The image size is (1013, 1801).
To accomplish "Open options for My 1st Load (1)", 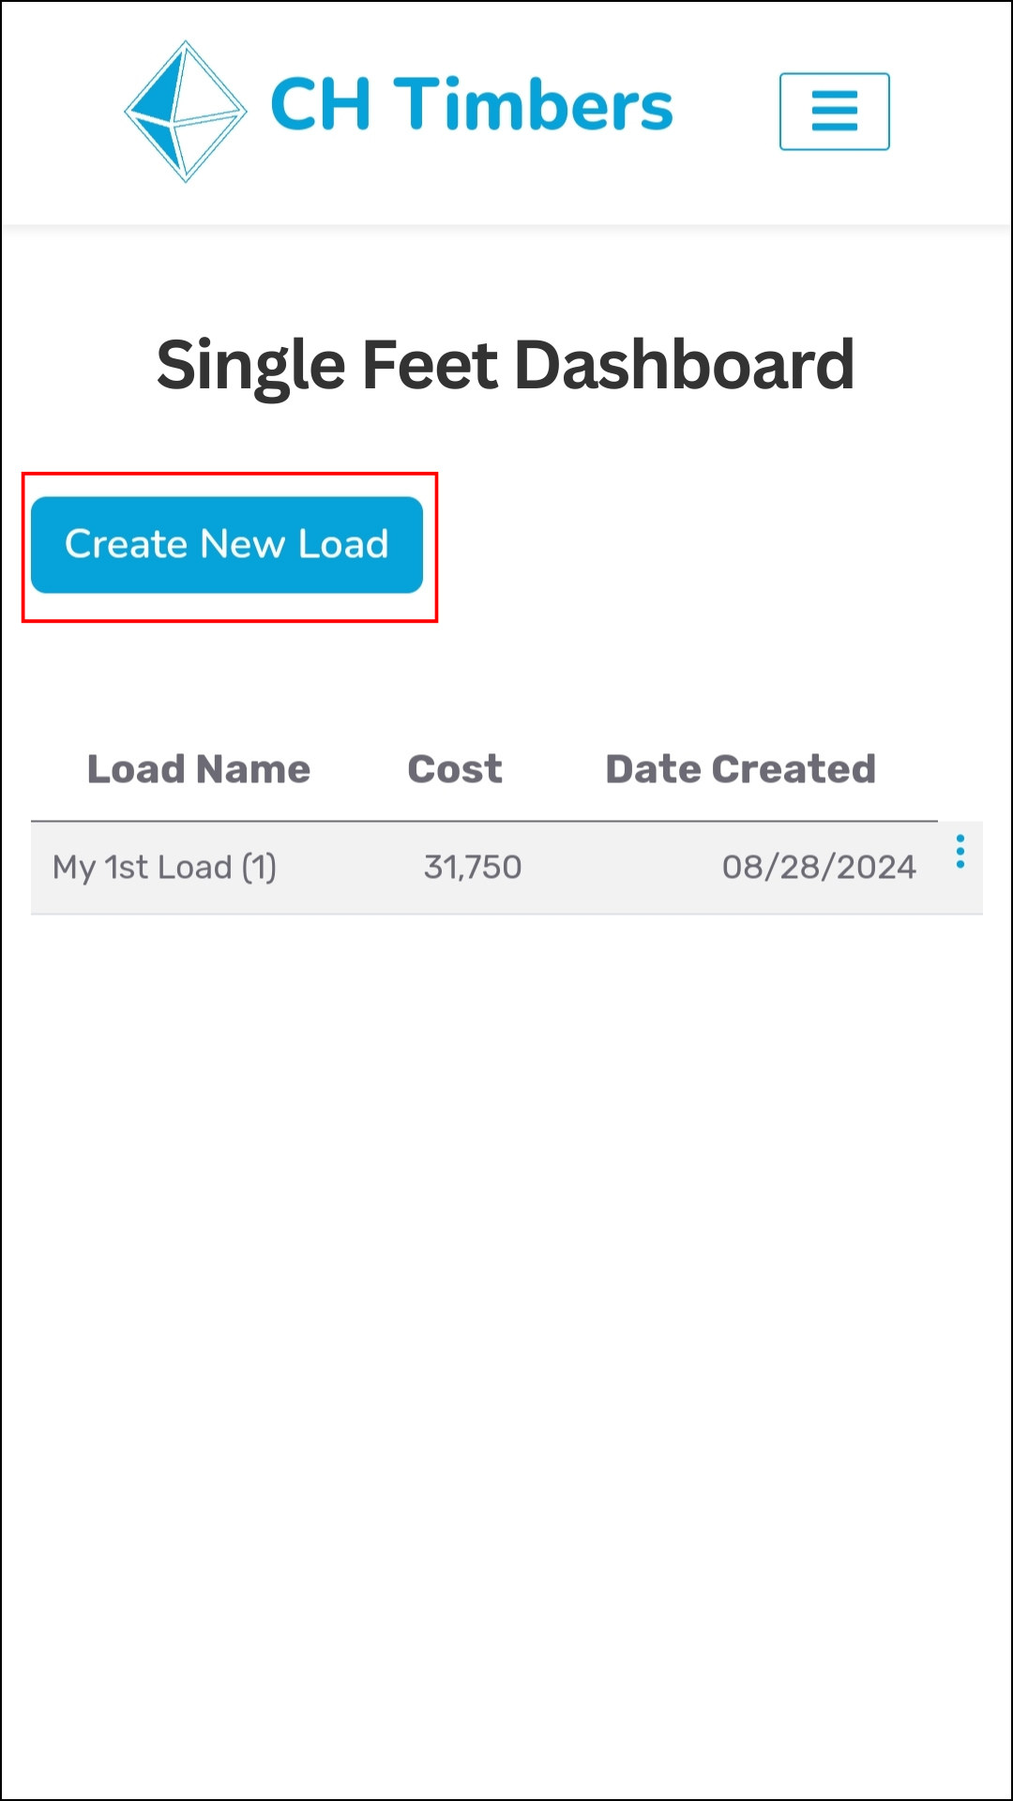I will 960,852.
